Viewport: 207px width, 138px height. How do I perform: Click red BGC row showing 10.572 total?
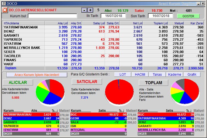[x=166, y=114]
